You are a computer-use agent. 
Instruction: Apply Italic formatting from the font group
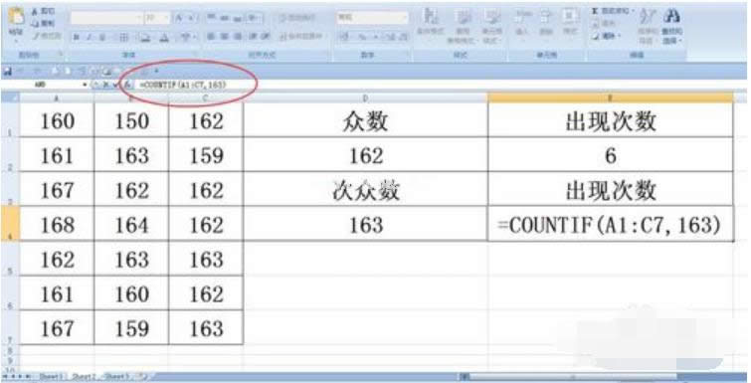pyautogui.click(x=89, y=37)
